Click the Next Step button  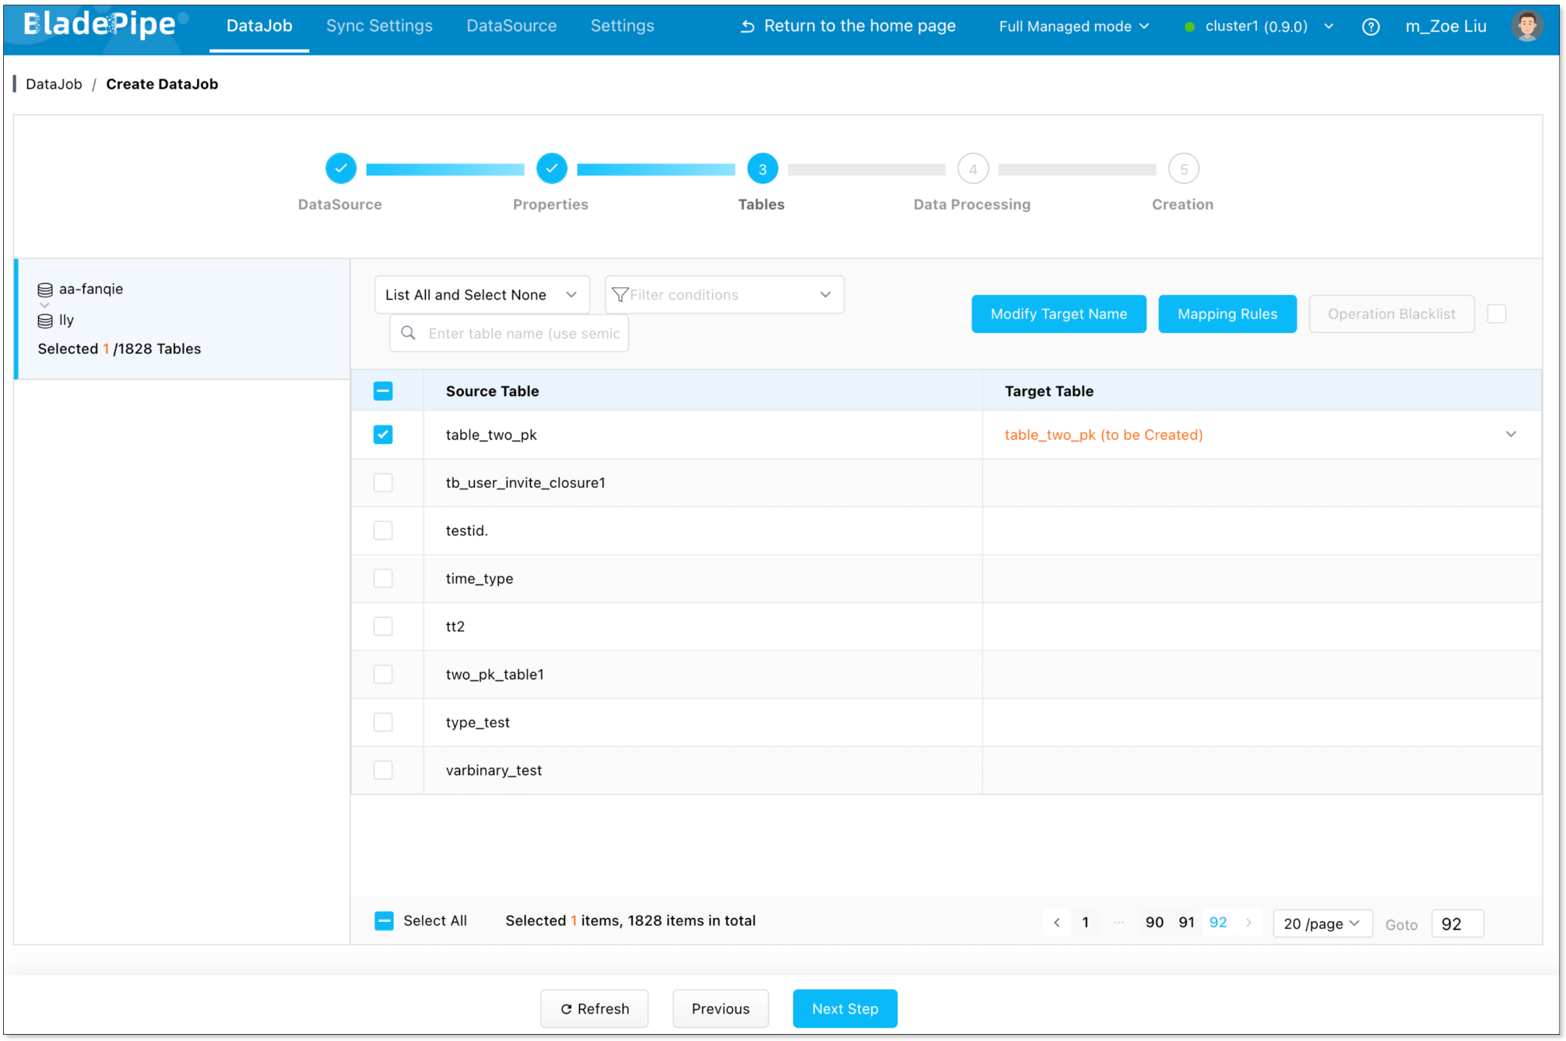click(844, 1008)
